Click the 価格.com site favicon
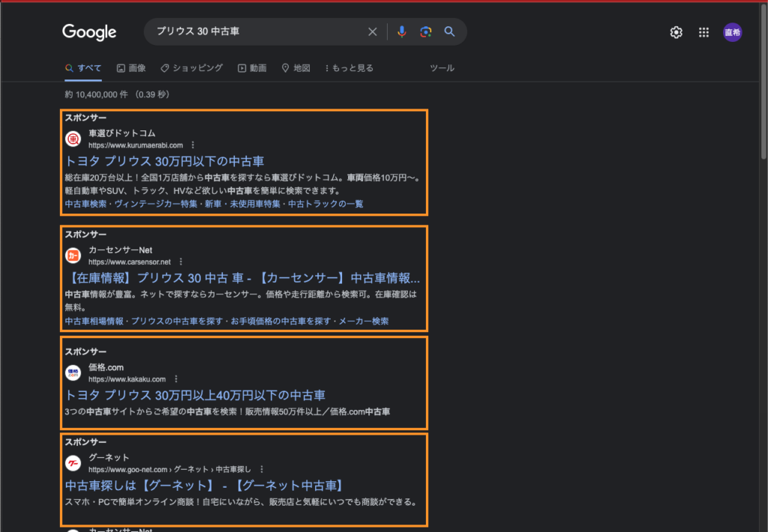This screenshot has width=768, height=532. [x=73, y=373]
